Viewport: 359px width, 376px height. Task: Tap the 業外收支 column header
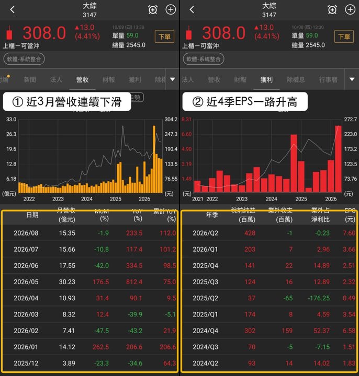[x=281, y=215]
